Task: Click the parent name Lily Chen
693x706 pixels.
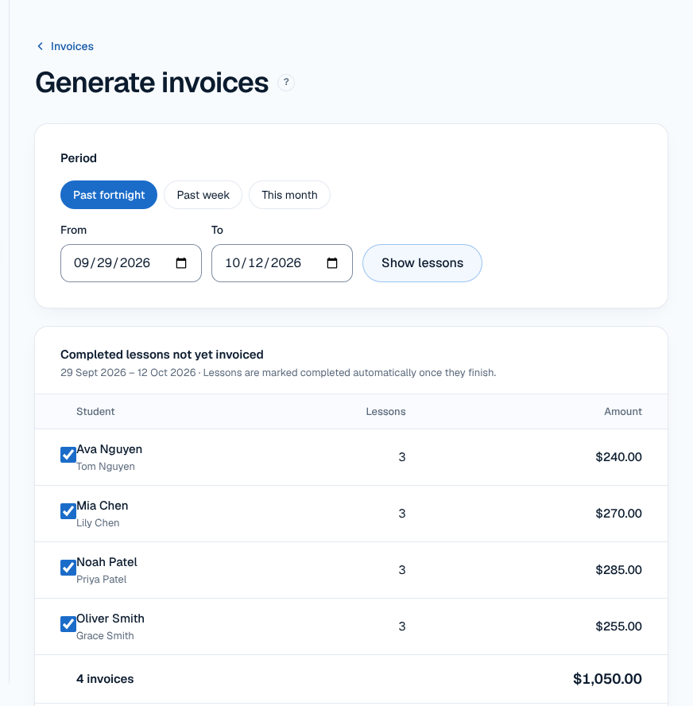Action: pyautogui.click(x=98, y=523)
